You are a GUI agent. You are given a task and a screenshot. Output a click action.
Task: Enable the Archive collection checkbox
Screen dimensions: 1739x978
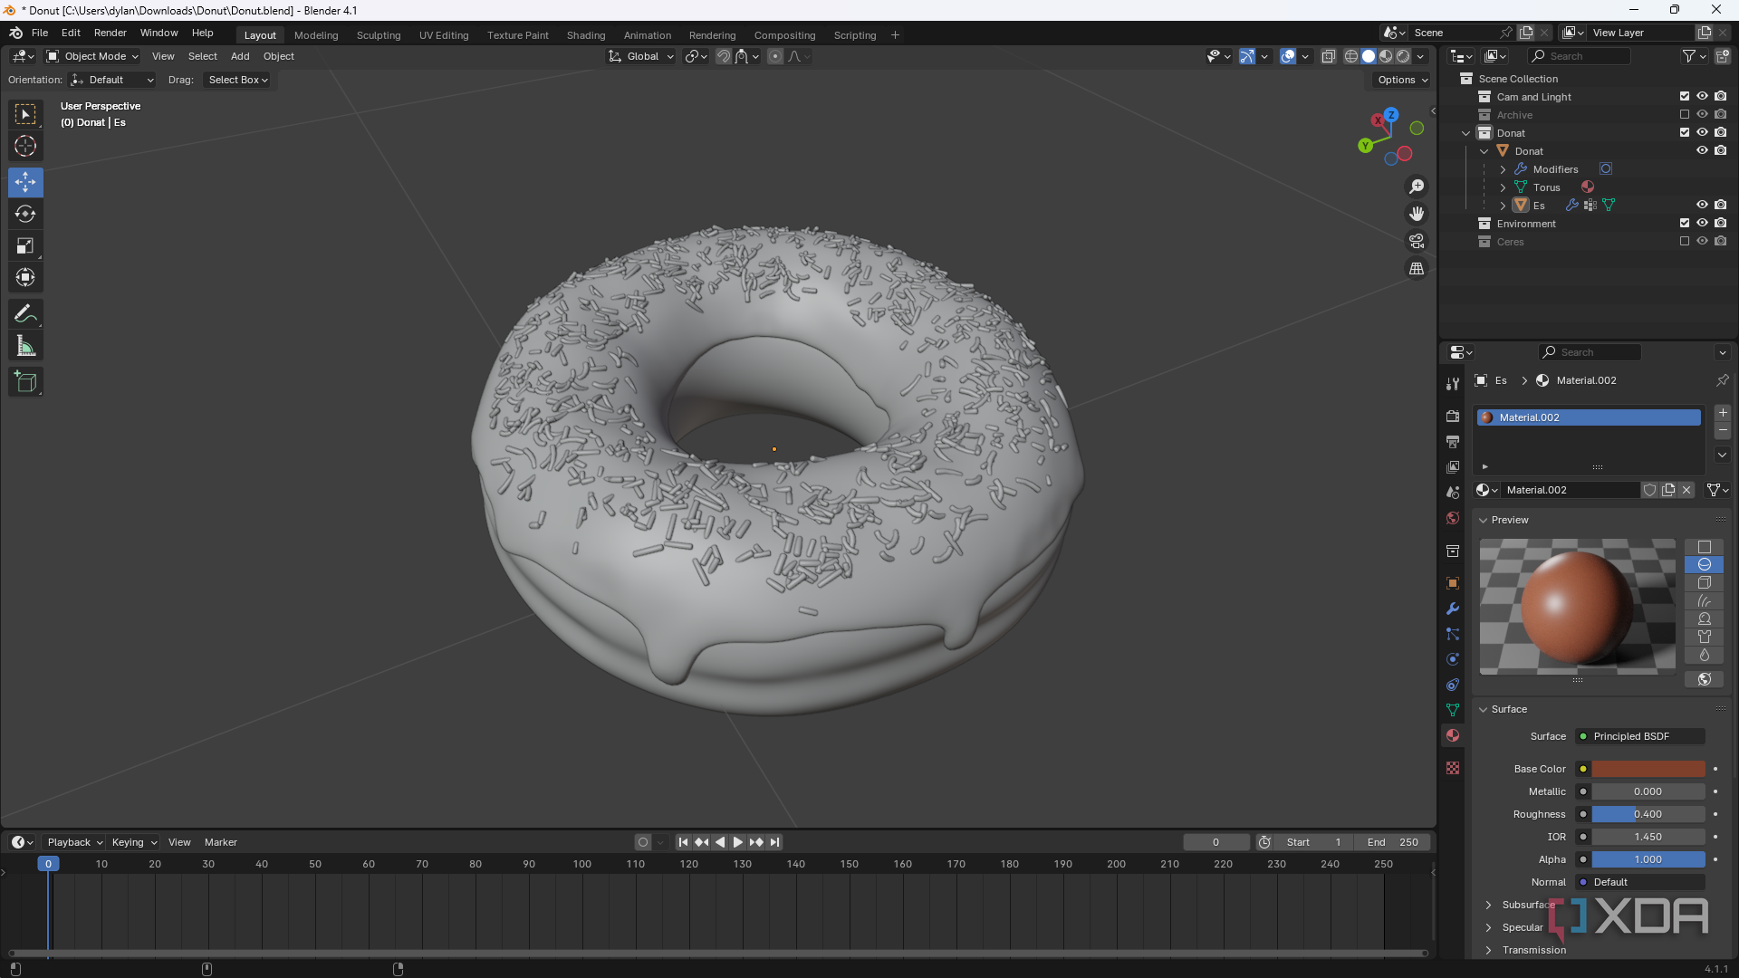pos(1684,115)
